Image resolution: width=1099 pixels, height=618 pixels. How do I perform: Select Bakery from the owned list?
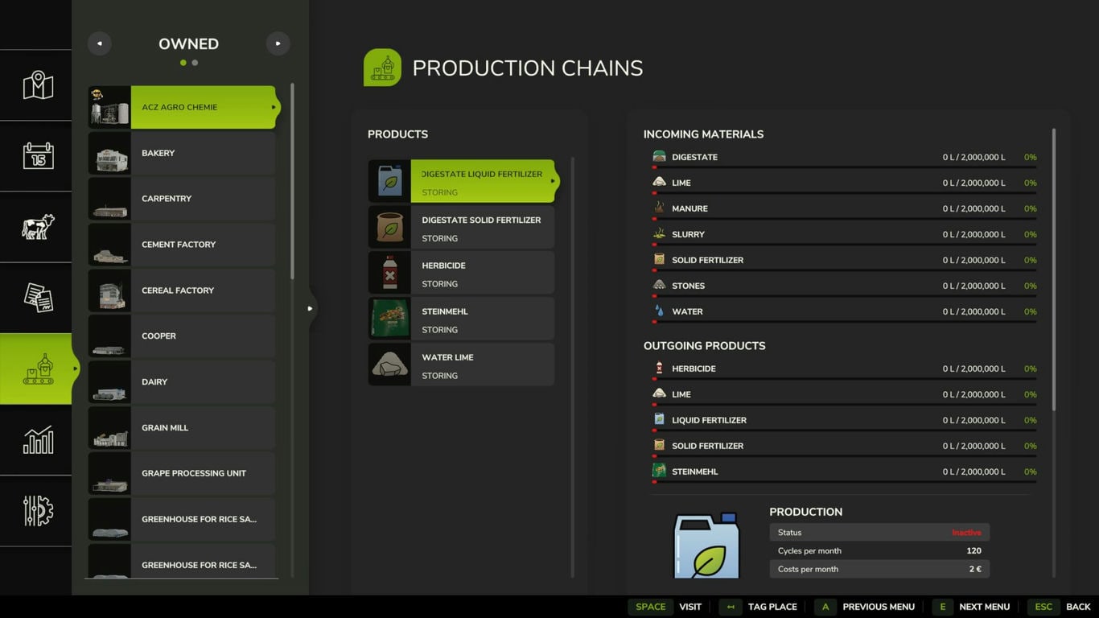click(182, 153)
